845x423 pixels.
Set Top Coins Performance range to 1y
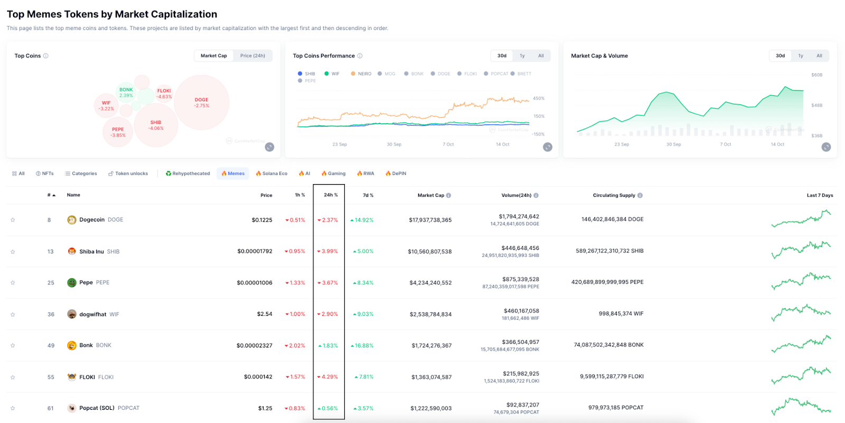coord(522,56)
